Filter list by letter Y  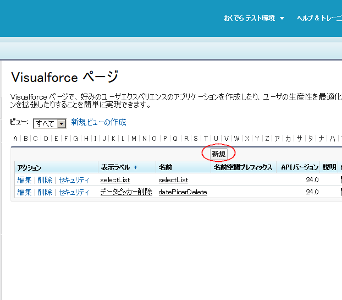coord(257,139)
